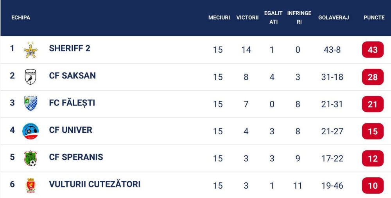Select the FC FĂLEȘTI team name
Image resolution: width=391 pixels, height=198 pixels.
72,103
